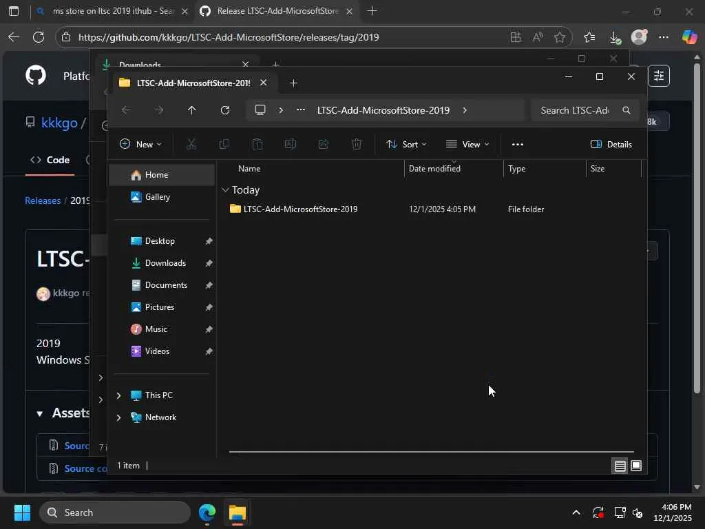Toggle the Details pane
The height and width of the screenshot is (529, 705).
tap(611, 145)
